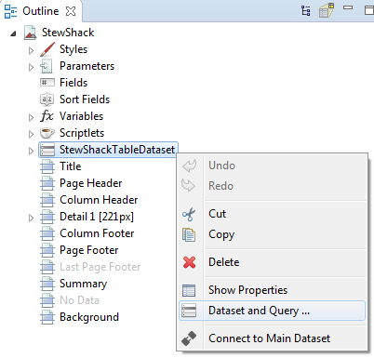The height and width of the screenshot is (358, 374).
Task: Click the Styles paintbrush icon
Action: click(47, 49)
